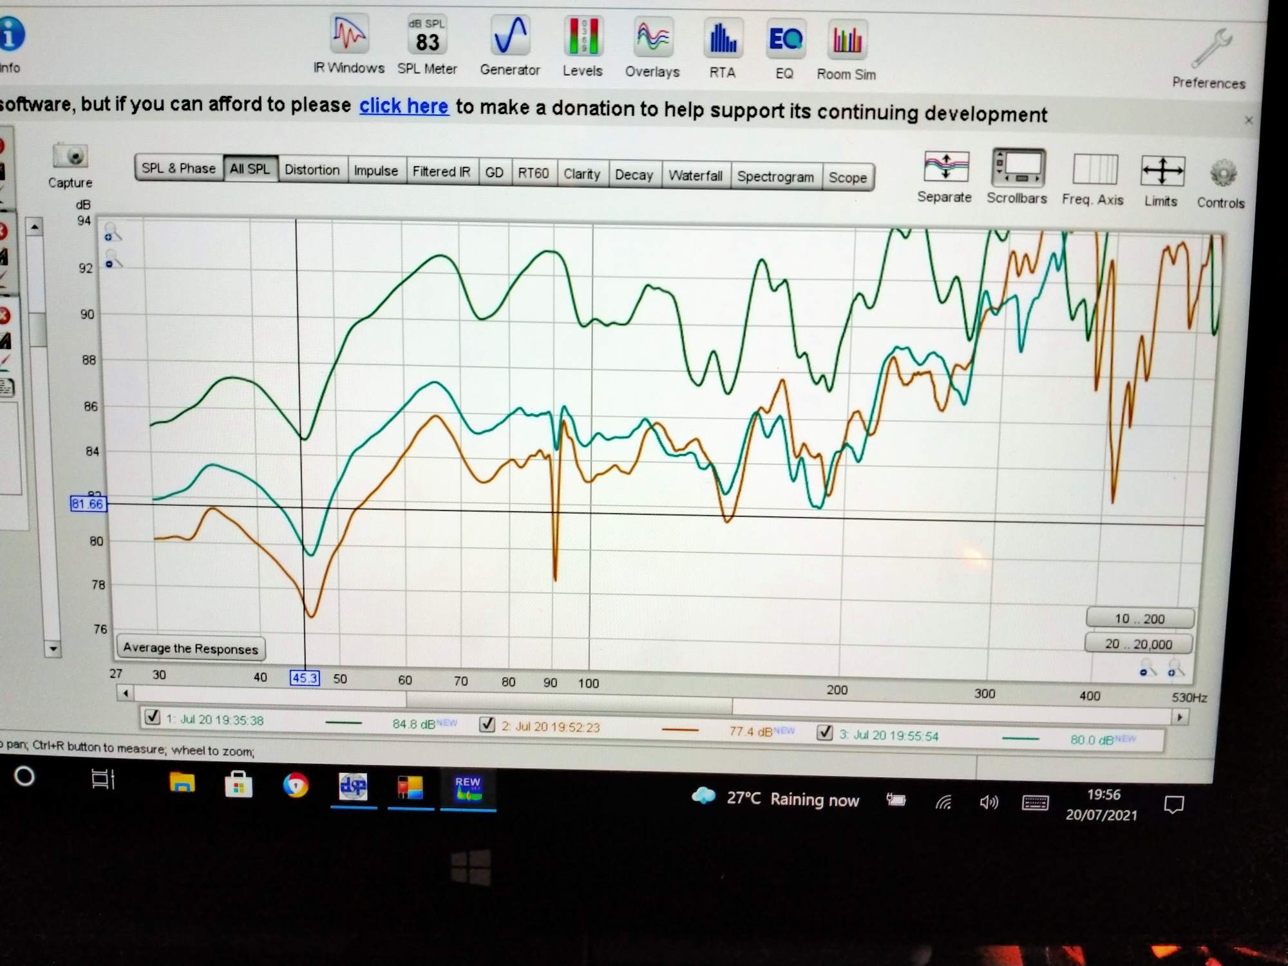Click the horizontal frequency scrollbar thumb
The height and width of the screenshot is (966, 1288).
[x=569, y=703]
